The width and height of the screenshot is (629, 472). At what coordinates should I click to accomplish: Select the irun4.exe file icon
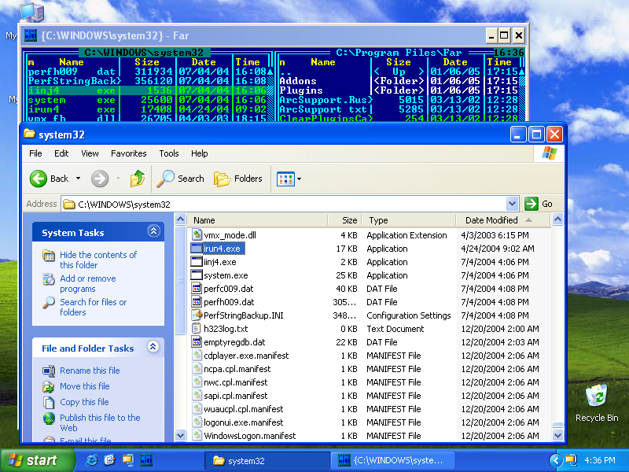coord(197,249)
